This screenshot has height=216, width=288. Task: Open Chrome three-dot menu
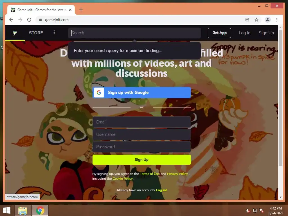point(277,20)
